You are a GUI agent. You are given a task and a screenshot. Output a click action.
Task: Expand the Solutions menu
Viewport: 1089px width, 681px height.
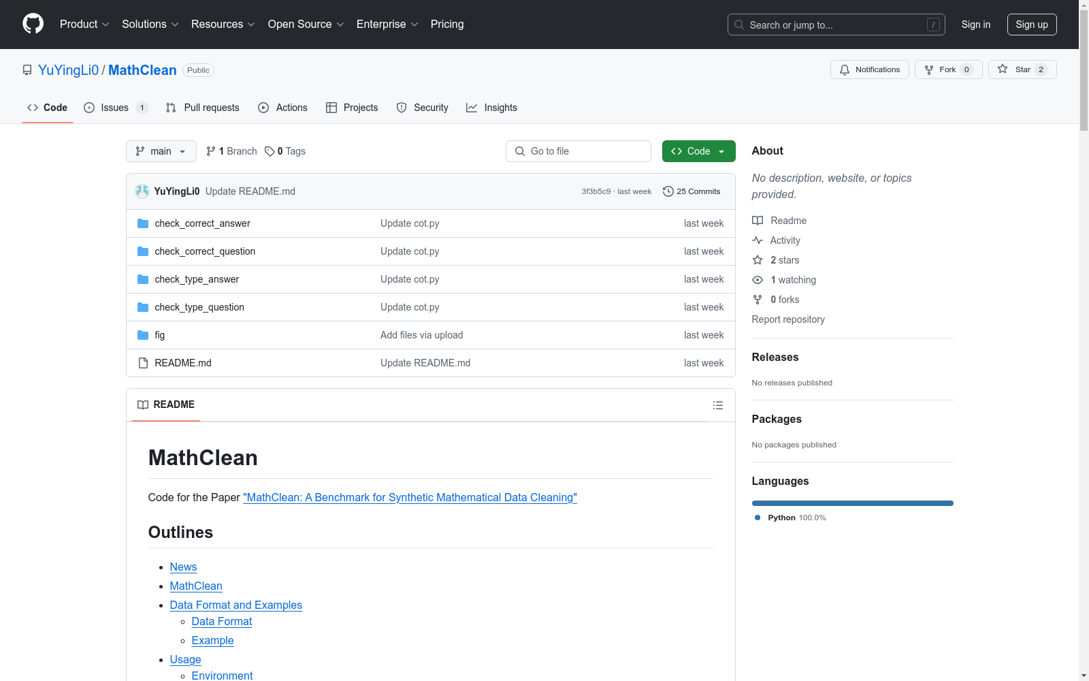coord(150,25)
